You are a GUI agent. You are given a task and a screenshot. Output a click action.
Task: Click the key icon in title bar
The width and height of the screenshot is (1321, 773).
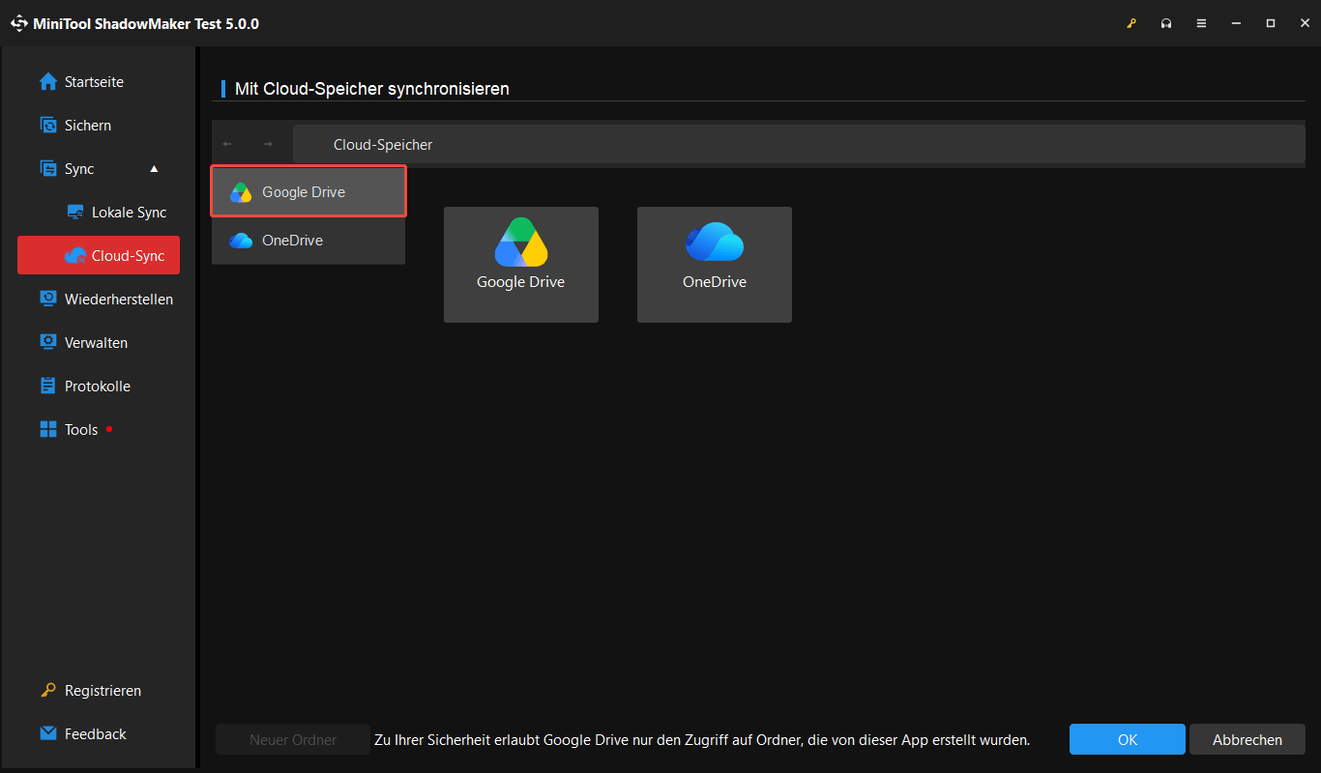point(1131,23)
